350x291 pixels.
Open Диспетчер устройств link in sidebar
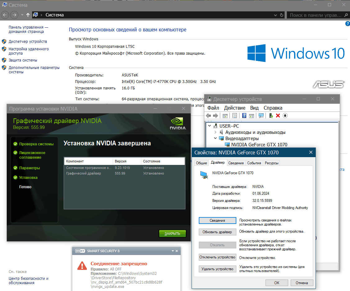[28, 42]
